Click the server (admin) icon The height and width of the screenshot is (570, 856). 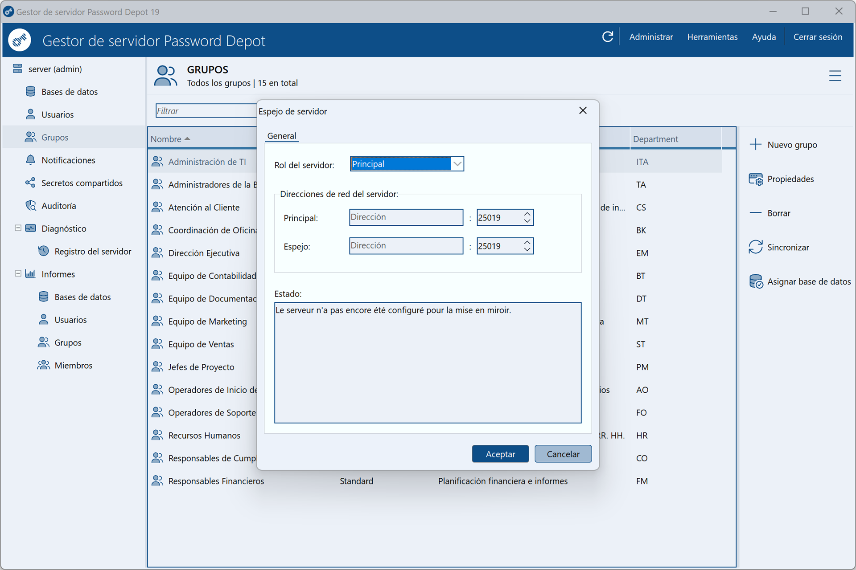[18, 69]
